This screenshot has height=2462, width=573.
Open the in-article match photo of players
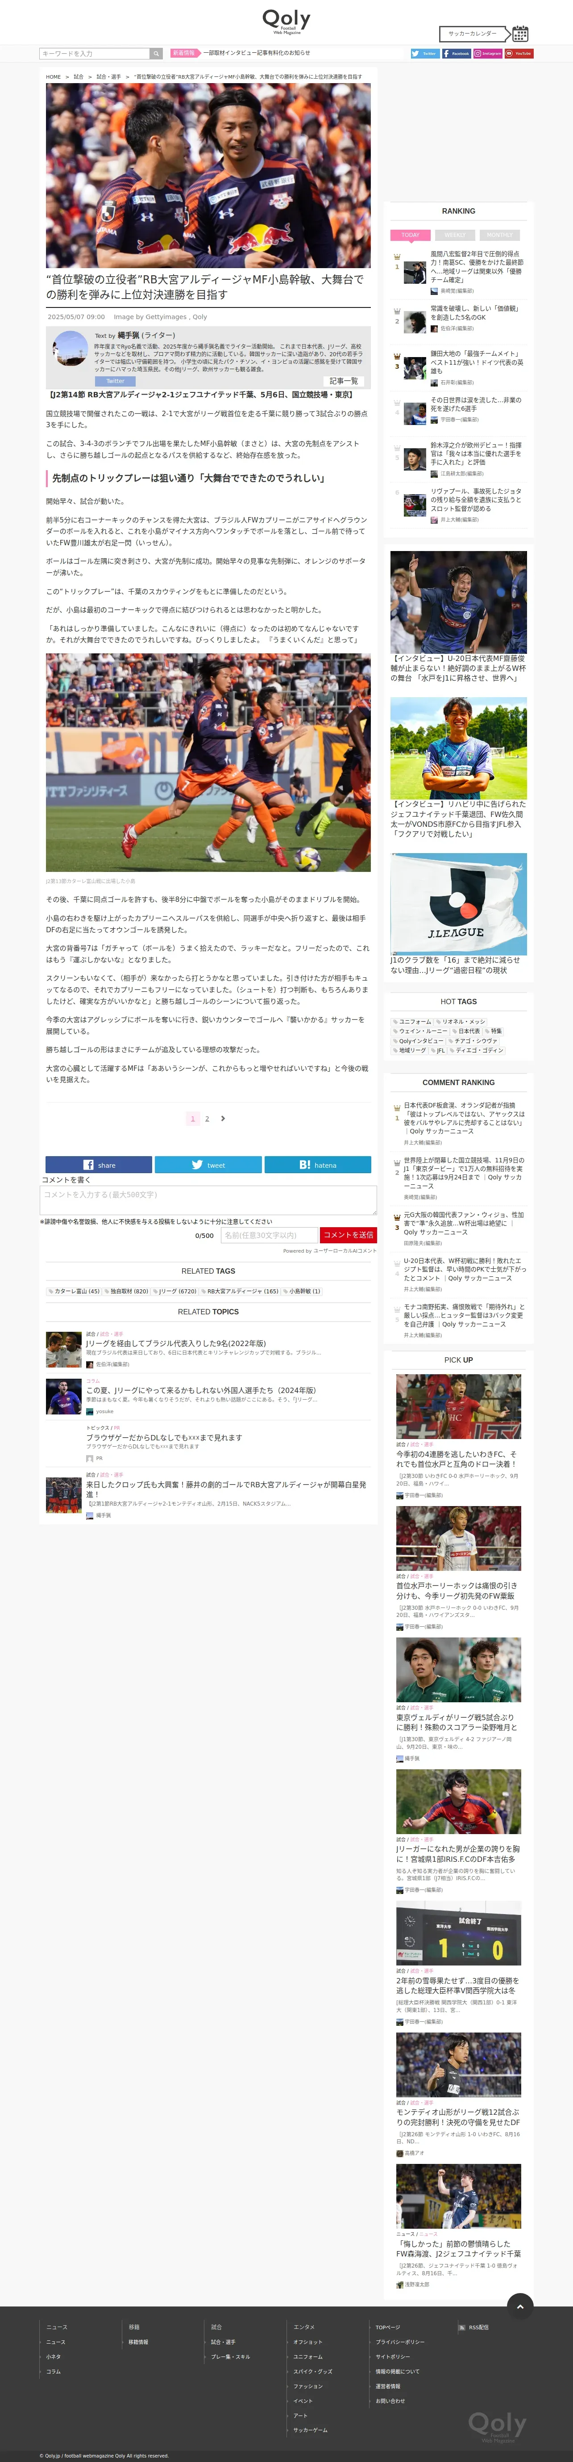[x=208, y=763]
